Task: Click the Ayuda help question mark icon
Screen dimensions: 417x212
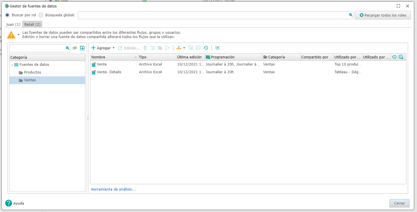Action: click(x=9, y=203)
